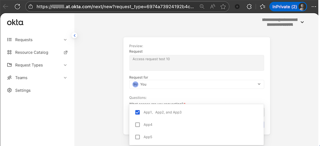Open browser settings and more menu
Viewport: 320px width, 146px height.
[x=314, y=7]
